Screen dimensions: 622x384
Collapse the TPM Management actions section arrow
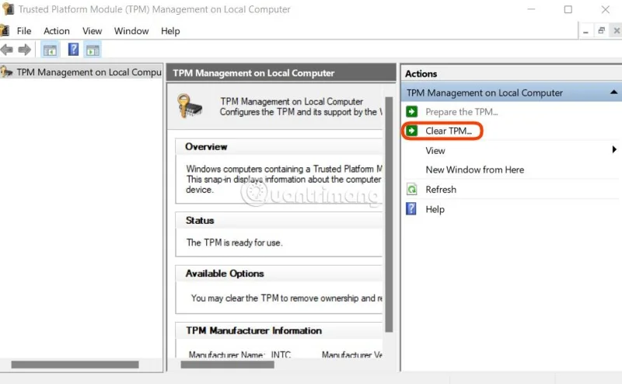tap(613, 92)
